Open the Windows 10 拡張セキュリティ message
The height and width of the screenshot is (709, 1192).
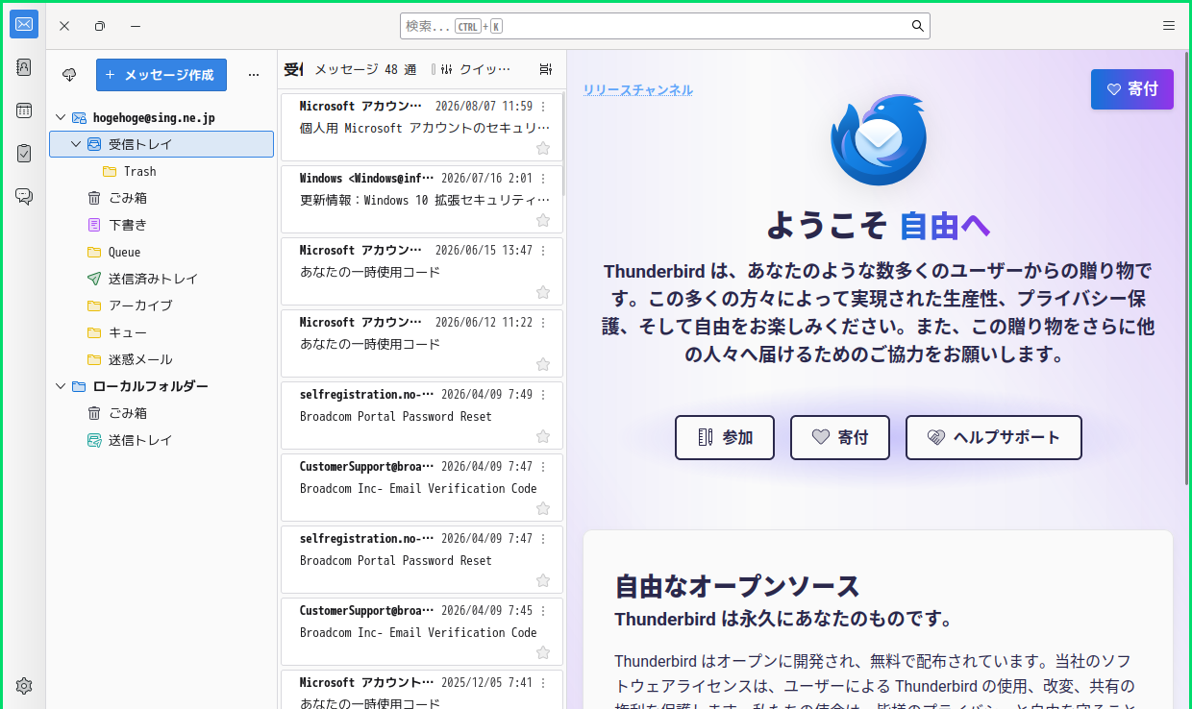tap(422, 199)
